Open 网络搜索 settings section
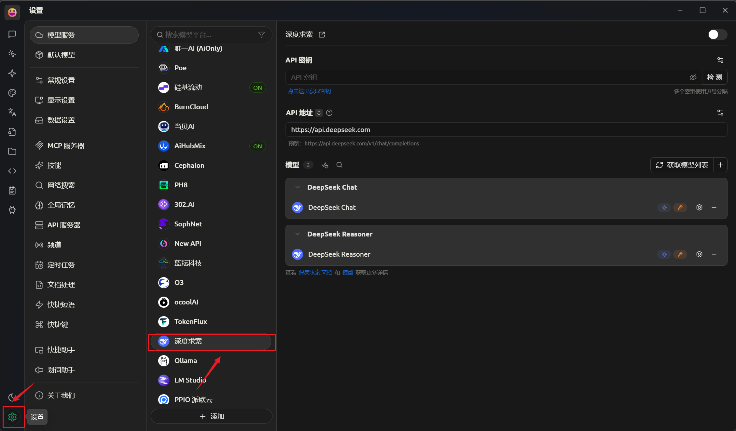 point(84,185)
